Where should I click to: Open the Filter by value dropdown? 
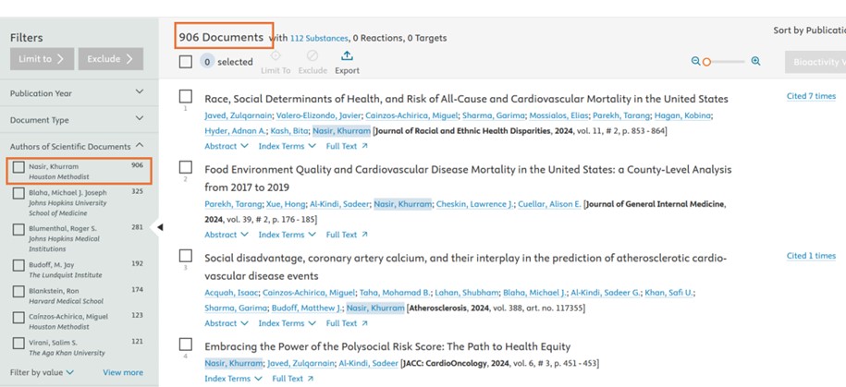[x=43, y=372]
